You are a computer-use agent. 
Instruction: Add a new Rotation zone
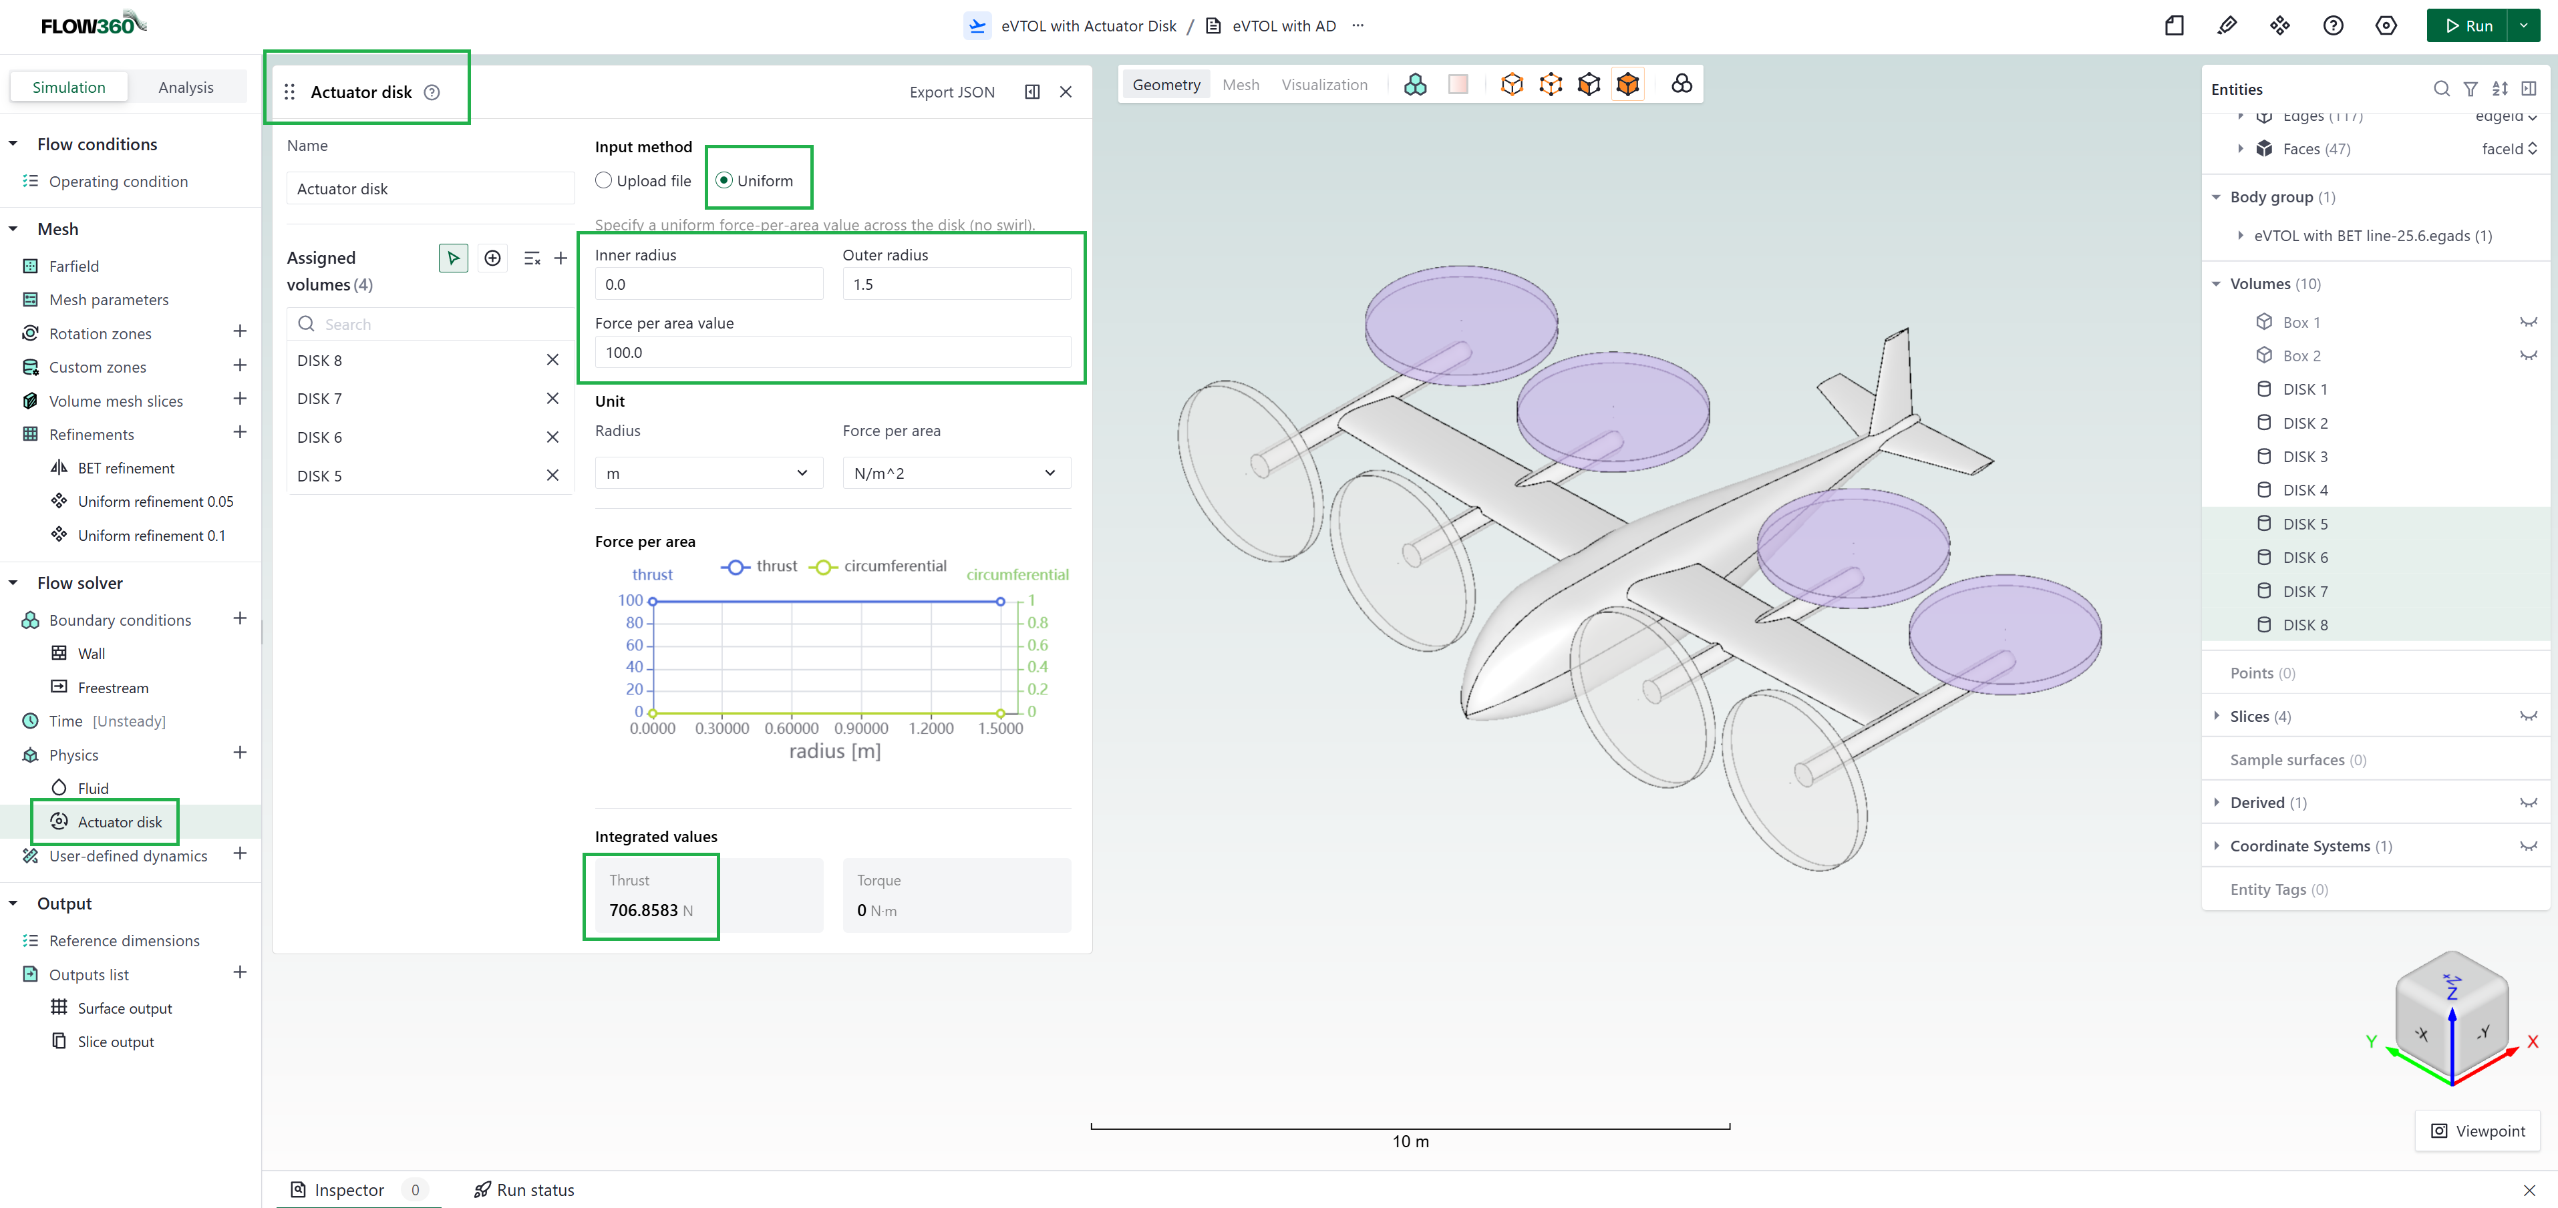[239, 331]
